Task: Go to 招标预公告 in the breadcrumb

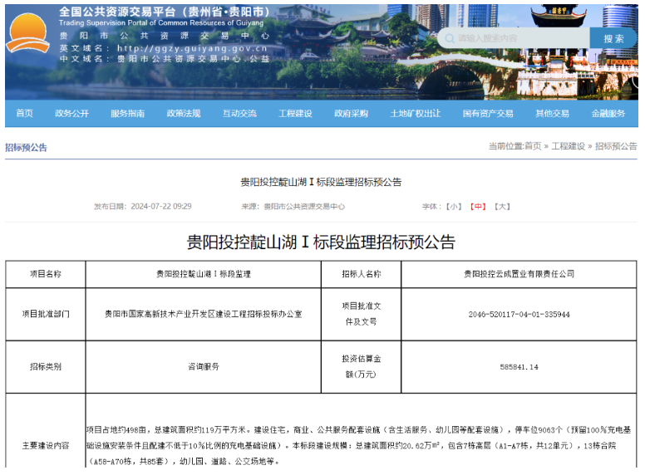Action: click(616, 146)
